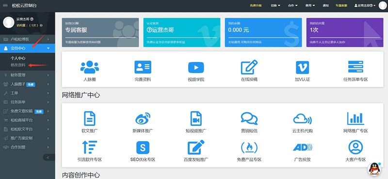This screenshot has width=388, height=179.
Task: Expand 财务管理 sidebar menu
Action: point(28,75)
